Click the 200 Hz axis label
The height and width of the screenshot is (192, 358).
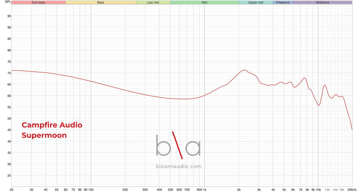pyautogui.click(x=125, y=190)
